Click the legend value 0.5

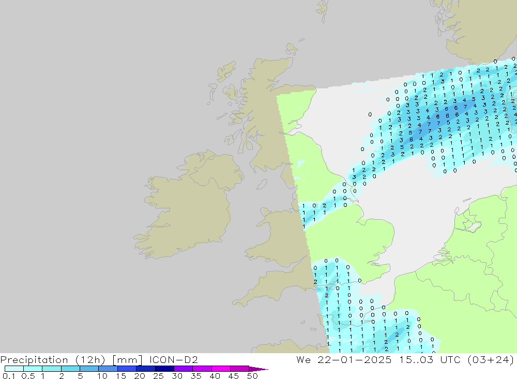tap(28, 376)
